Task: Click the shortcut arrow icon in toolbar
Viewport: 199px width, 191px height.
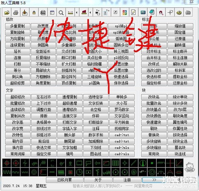Action: click(x=115, y=12)
